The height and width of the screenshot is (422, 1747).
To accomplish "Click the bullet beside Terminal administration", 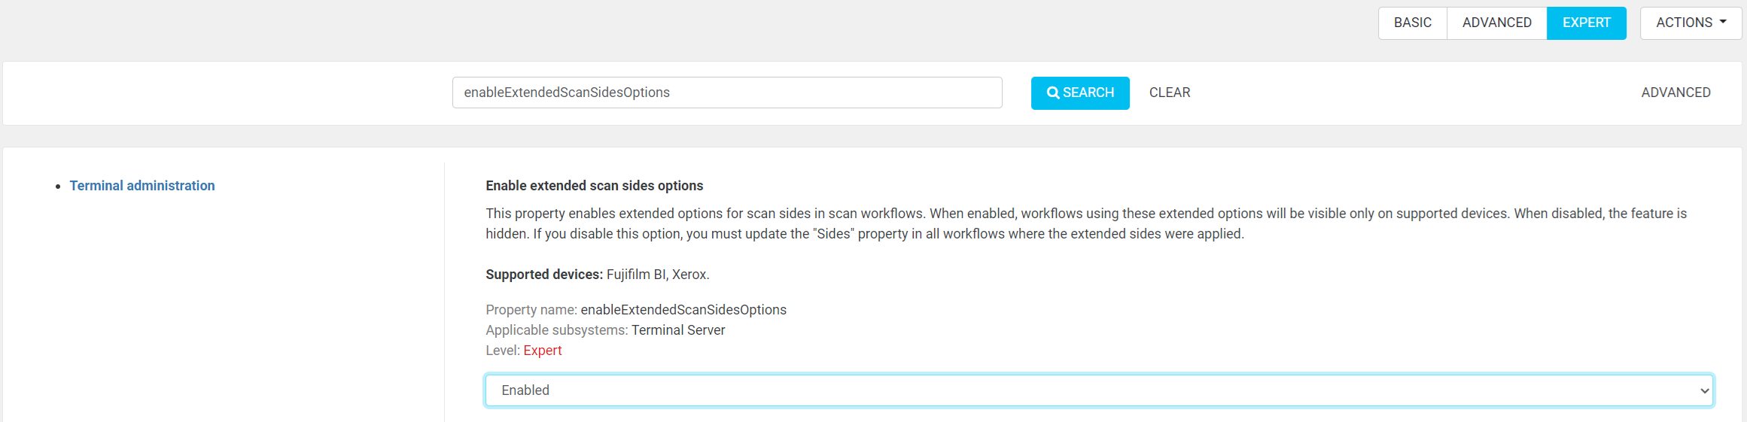I will [x=58, y=187].
